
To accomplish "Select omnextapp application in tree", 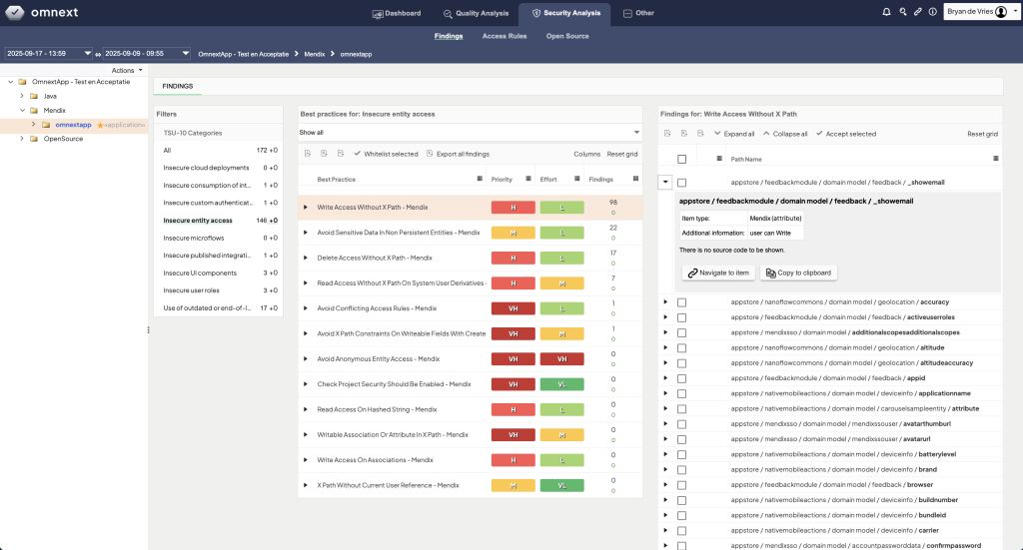I will tap(73, 125).
